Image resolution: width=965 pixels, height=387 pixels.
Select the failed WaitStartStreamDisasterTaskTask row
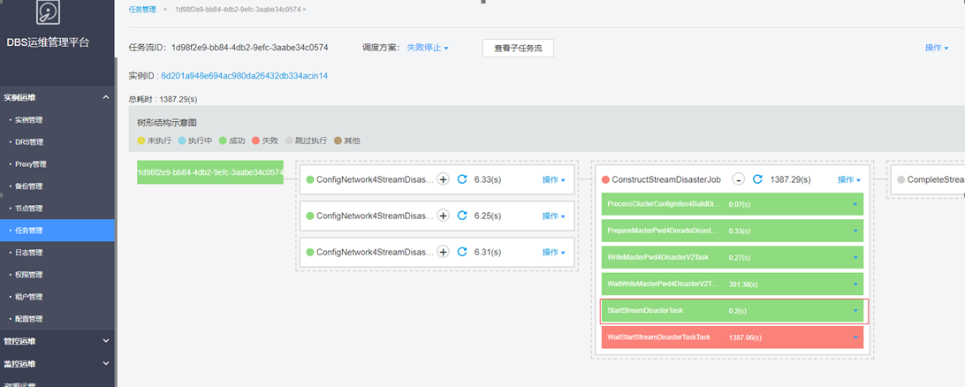pyautogui.click(x=733, y=338)
